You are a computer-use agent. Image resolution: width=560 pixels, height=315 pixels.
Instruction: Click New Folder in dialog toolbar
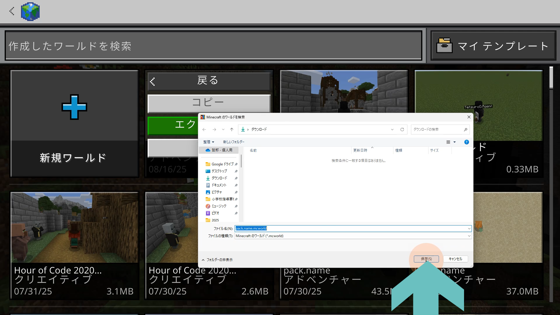pos(234,142)
